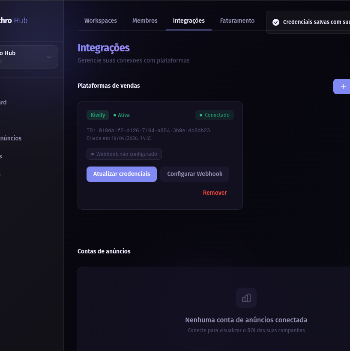350x351 pixels.
Task: Click the Integrações page heading
Action: pos(104,48)
